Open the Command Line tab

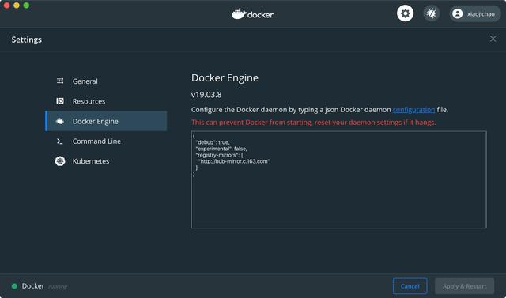tap(106, 141)
